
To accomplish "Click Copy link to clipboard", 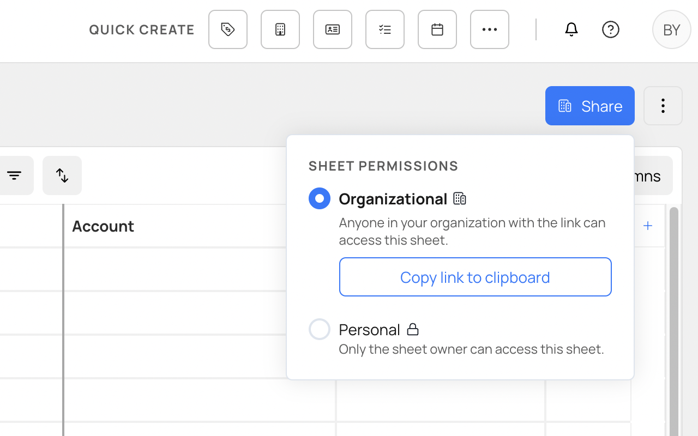I will (x=475, y=277).
